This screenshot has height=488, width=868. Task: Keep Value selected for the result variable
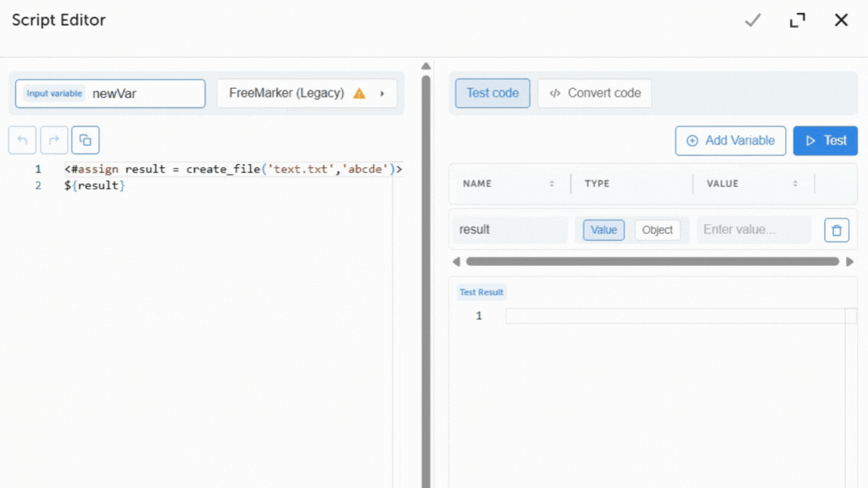coord(602,230)
